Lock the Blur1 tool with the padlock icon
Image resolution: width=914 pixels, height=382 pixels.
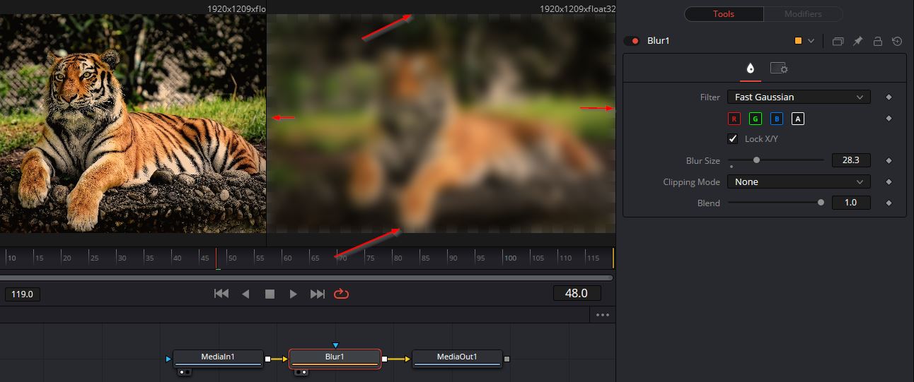877,41
